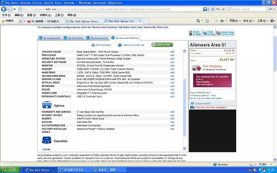Image resolution: width=277 pixels, height=173 pixels.
Task: Click the No interest for 6 months banner
Action: tap(212, 80)
